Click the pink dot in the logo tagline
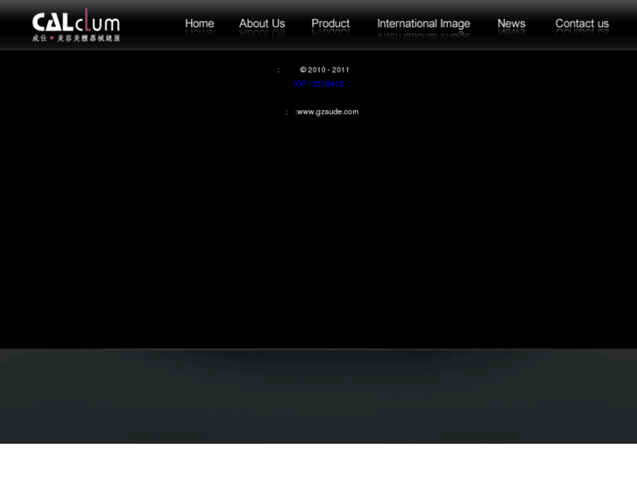 pos(52,39)
